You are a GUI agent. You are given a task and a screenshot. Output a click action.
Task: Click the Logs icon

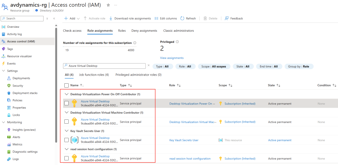[9, 159]
